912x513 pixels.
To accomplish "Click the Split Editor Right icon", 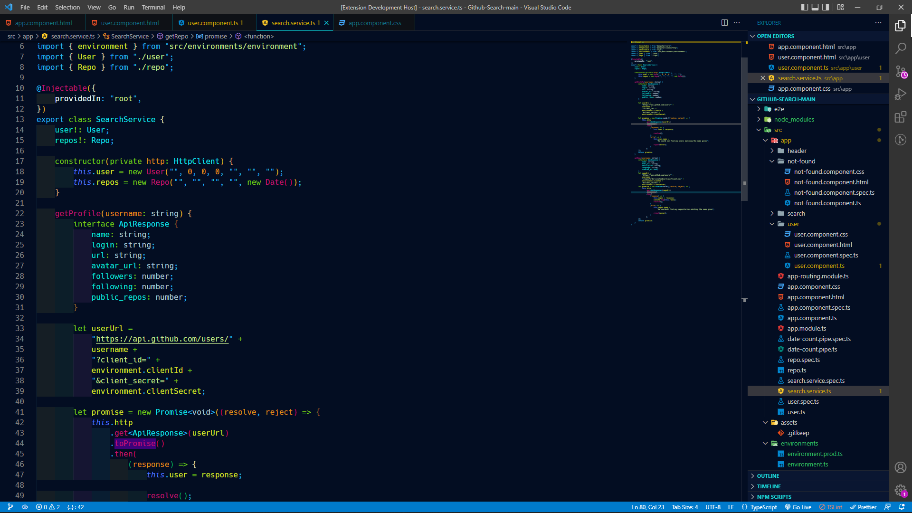I will pyautogui.click(x=724, y=23).
